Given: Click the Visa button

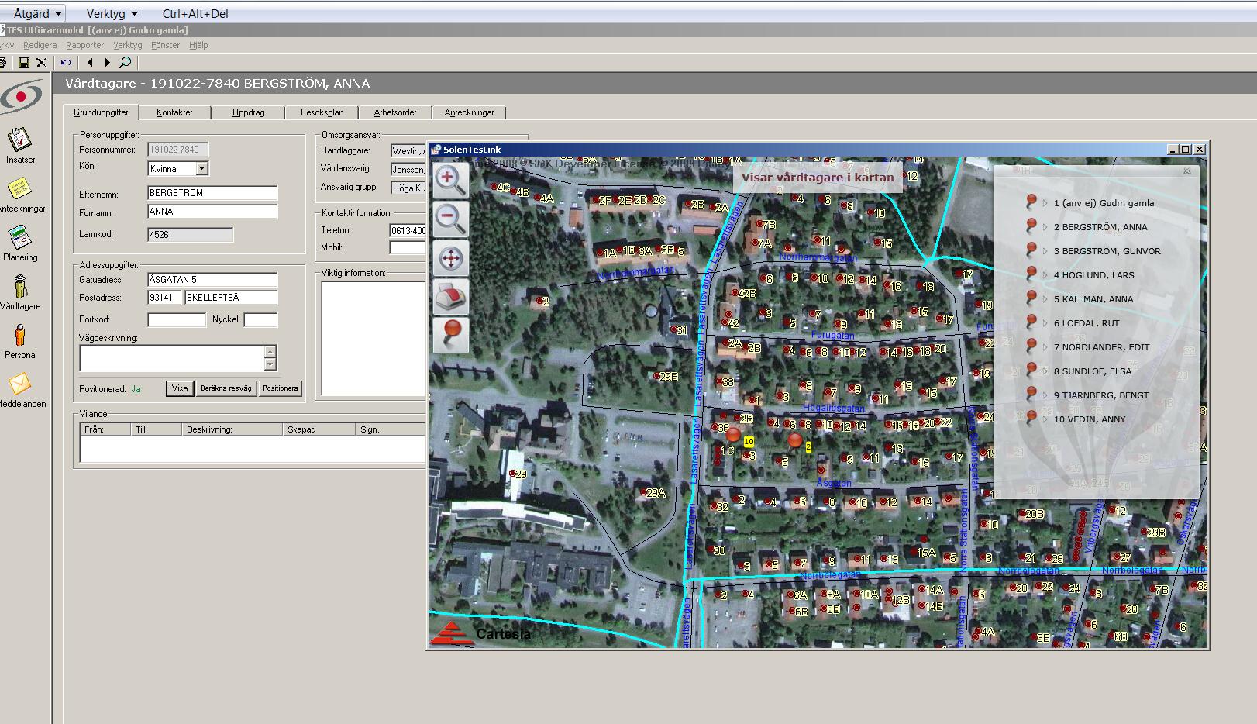Looking at the screenshot, I should (180, 388).
